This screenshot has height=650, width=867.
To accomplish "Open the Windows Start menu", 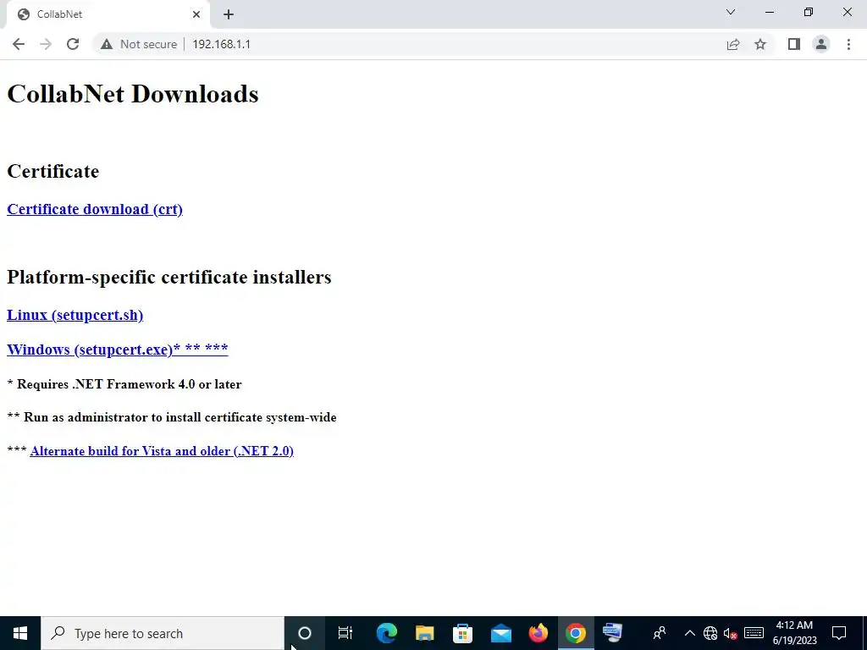I will click(x=20, y=633).
